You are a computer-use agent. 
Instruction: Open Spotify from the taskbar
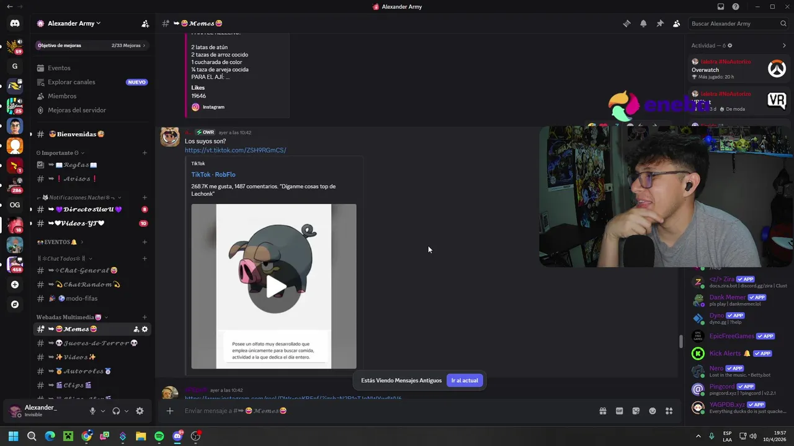click(159, 436)
